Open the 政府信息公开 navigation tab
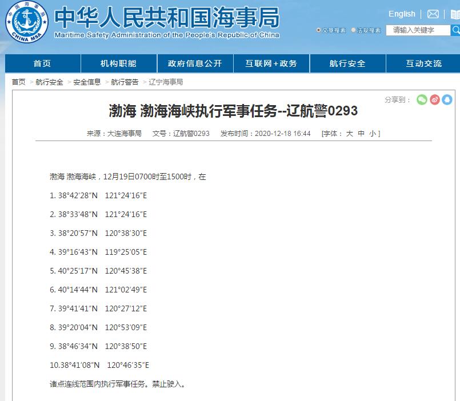Viewport: 460px width, 401px height. 195,63
